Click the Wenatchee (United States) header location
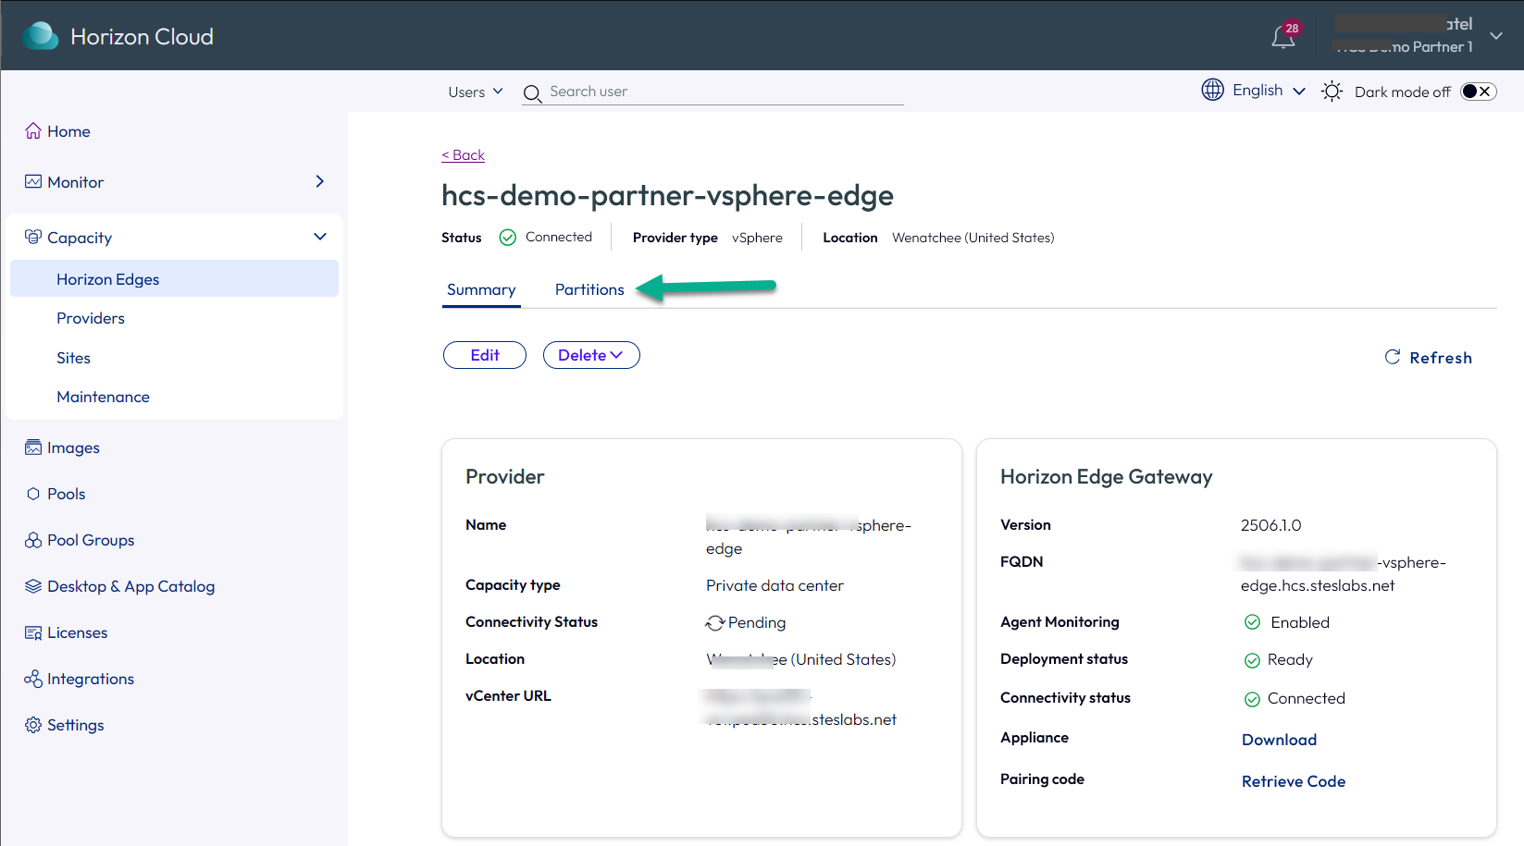Screen dimensions: 1524x846 (x=973, y=238)
